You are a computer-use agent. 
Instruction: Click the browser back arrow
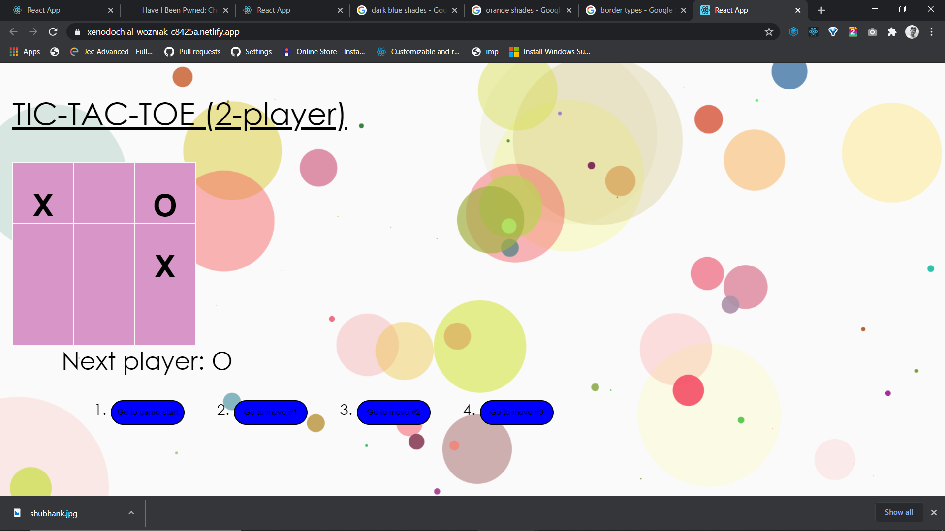13,32
